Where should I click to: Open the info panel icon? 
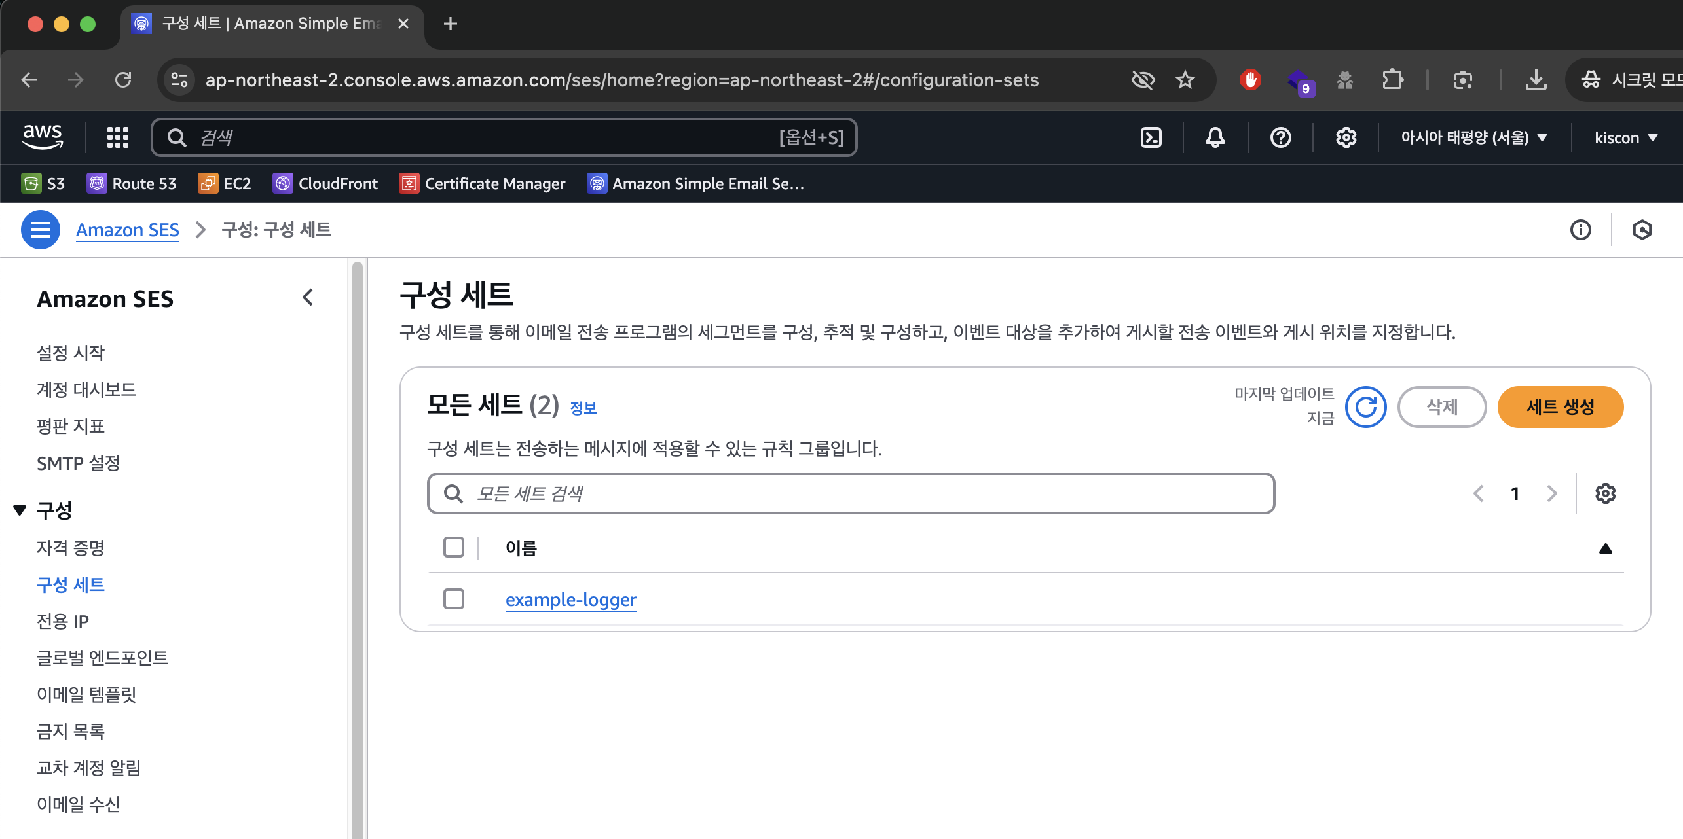pyautogui.click(x=1580, y=230)
